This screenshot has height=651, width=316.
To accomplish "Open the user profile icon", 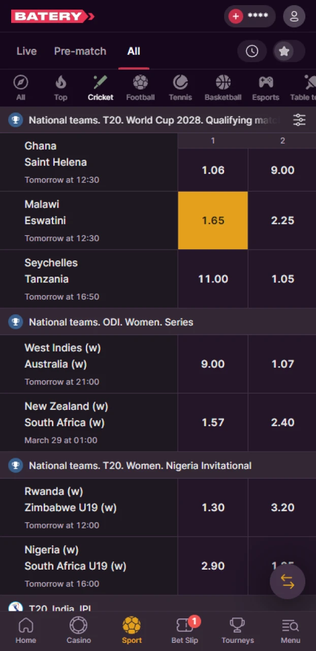I will 294,16.
